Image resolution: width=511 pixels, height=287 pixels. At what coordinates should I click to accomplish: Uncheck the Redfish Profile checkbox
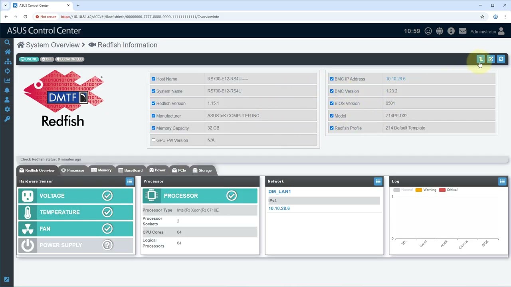tap(332, 128)
